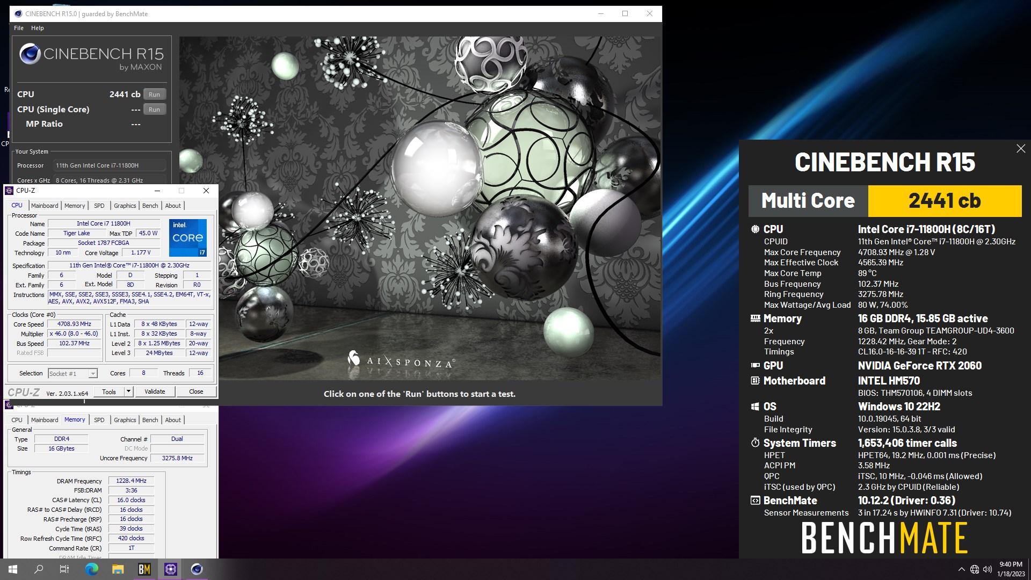Click the Memory icon in BenchMate
Image resolution: width=1031 pixels, height=580 pixels.
click(755, 318)
